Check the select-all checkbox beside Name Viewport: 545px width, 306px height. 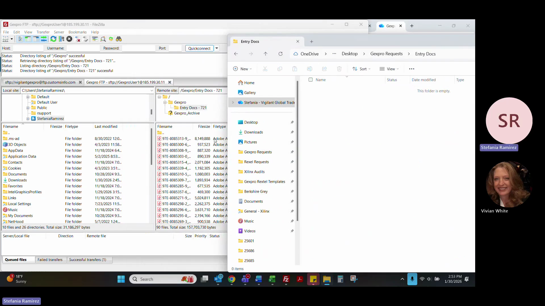tap(311, 80)
